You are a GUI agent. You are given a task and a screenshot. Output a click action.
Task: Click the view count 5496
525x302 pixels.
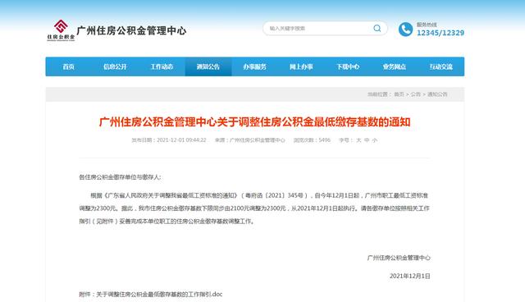tap(325, 140)
